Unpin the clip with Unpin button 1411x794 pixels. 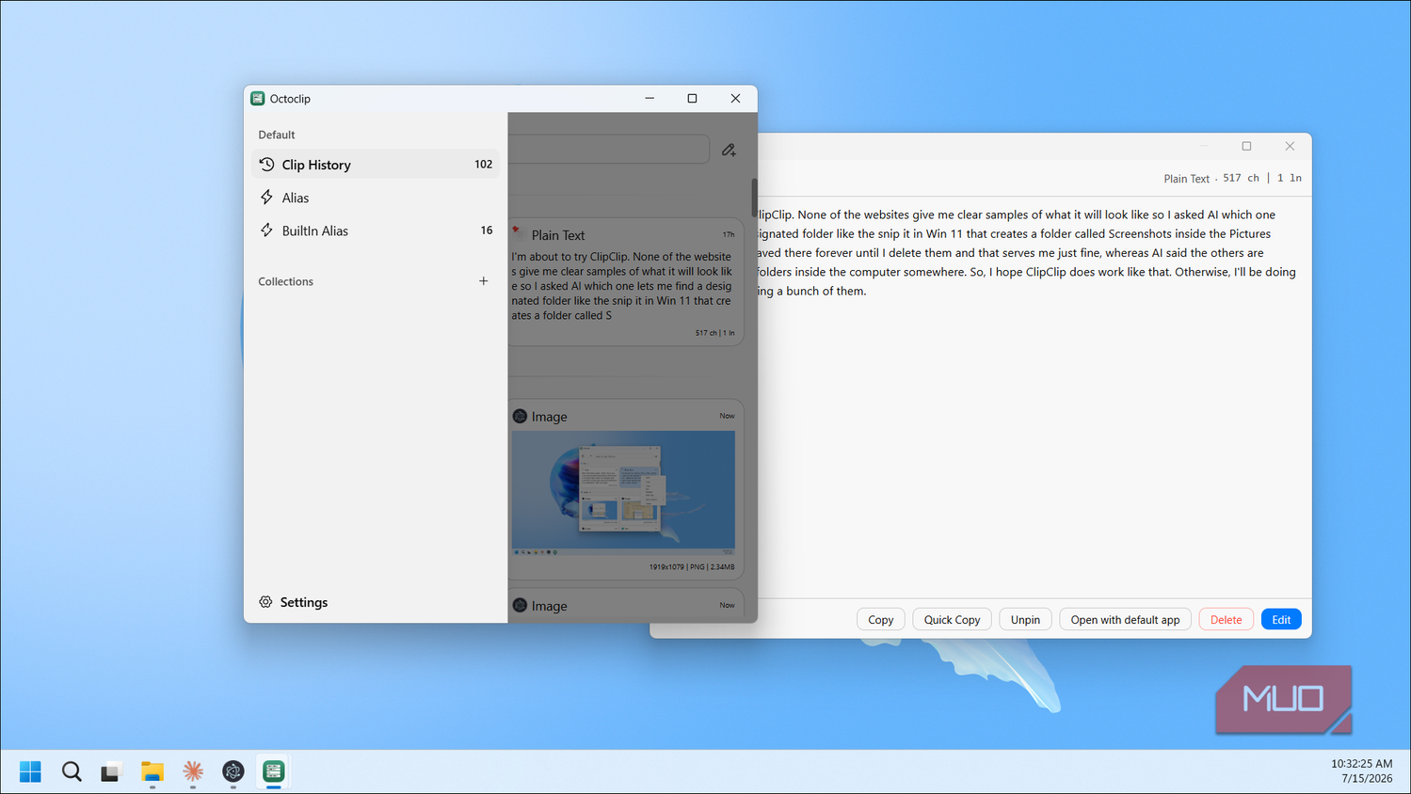[1025, 619]
